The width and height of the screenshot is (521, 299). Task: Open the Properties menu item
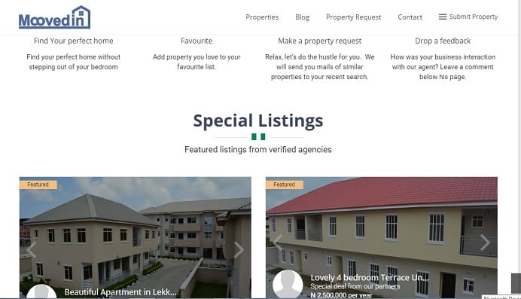[262, 17]
